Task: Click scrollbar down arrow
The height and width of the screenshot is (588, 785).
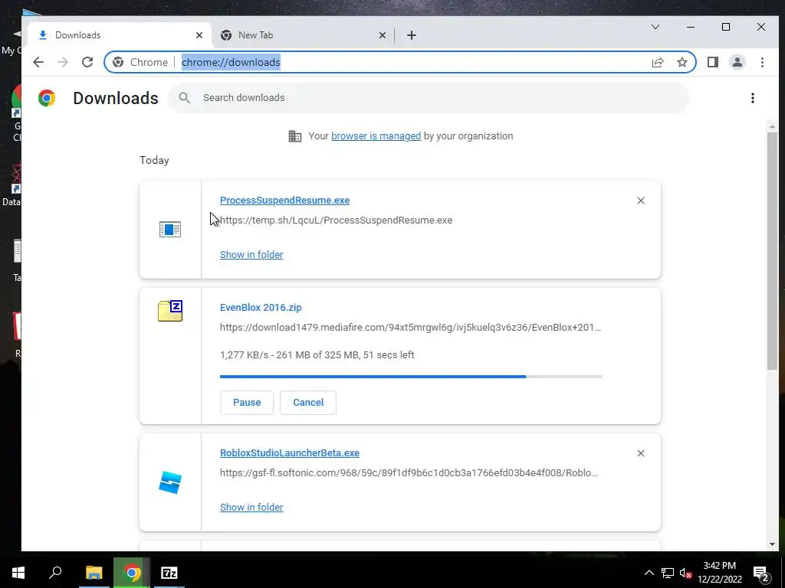Action: pos(772,544)
